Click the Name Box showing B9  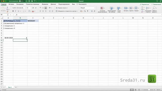[x=4, y=15]
